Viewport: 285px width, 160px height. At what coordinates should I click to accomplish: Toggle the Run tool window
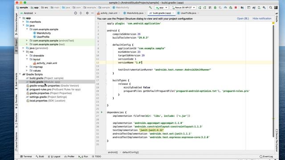coord(83,156)
